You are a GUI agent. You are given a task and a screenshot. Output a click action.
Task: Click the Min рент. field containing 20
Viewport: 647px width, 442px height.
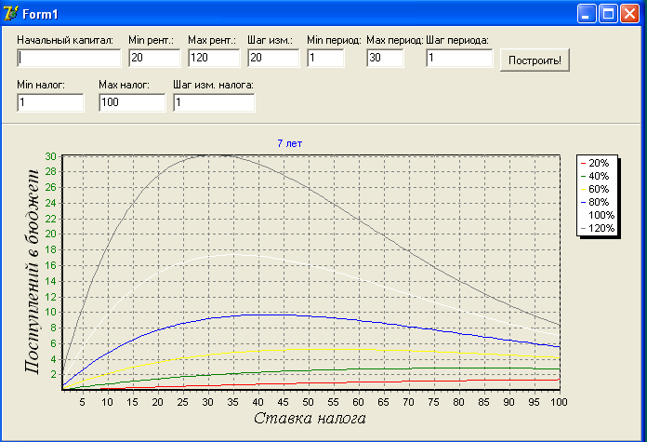pos(154,58)
